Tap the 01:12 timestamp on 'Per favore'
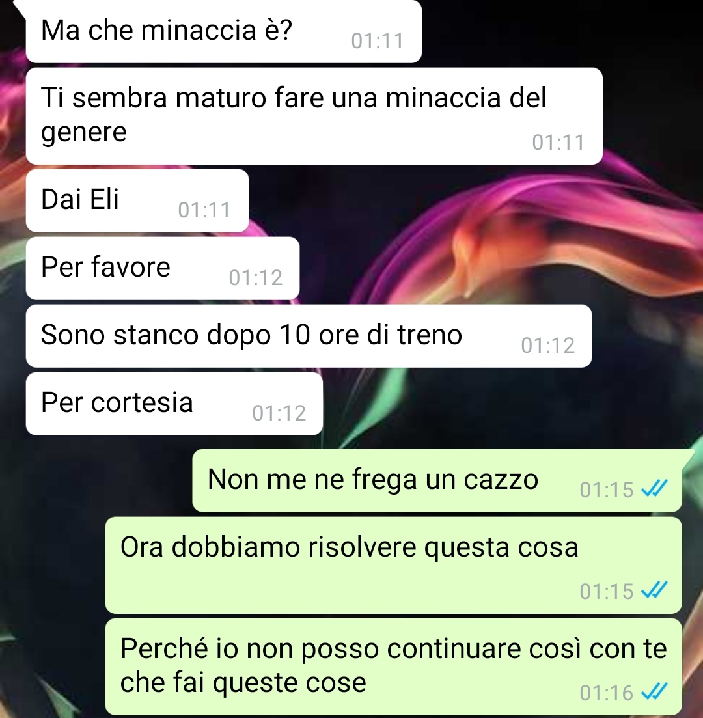Image resolution: width=703 pixels, height=718 pixels. coord(256,278)
